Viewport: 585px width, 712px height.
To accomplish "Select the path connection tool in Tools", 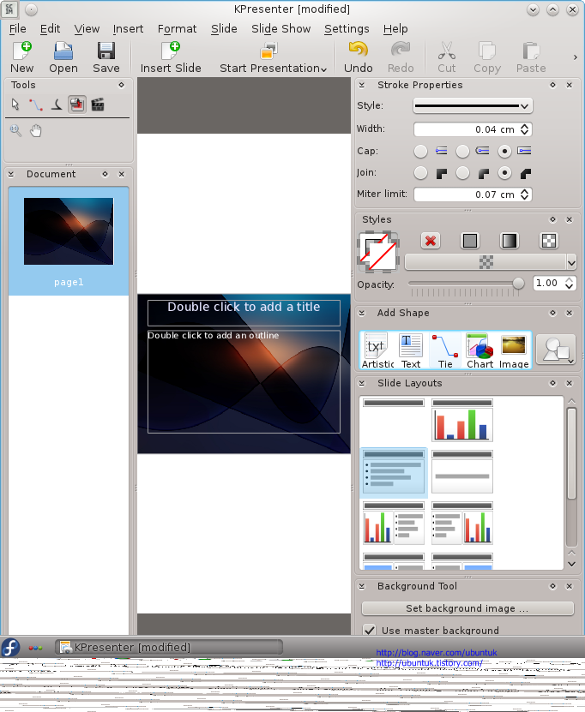I will tap(35, 105).
